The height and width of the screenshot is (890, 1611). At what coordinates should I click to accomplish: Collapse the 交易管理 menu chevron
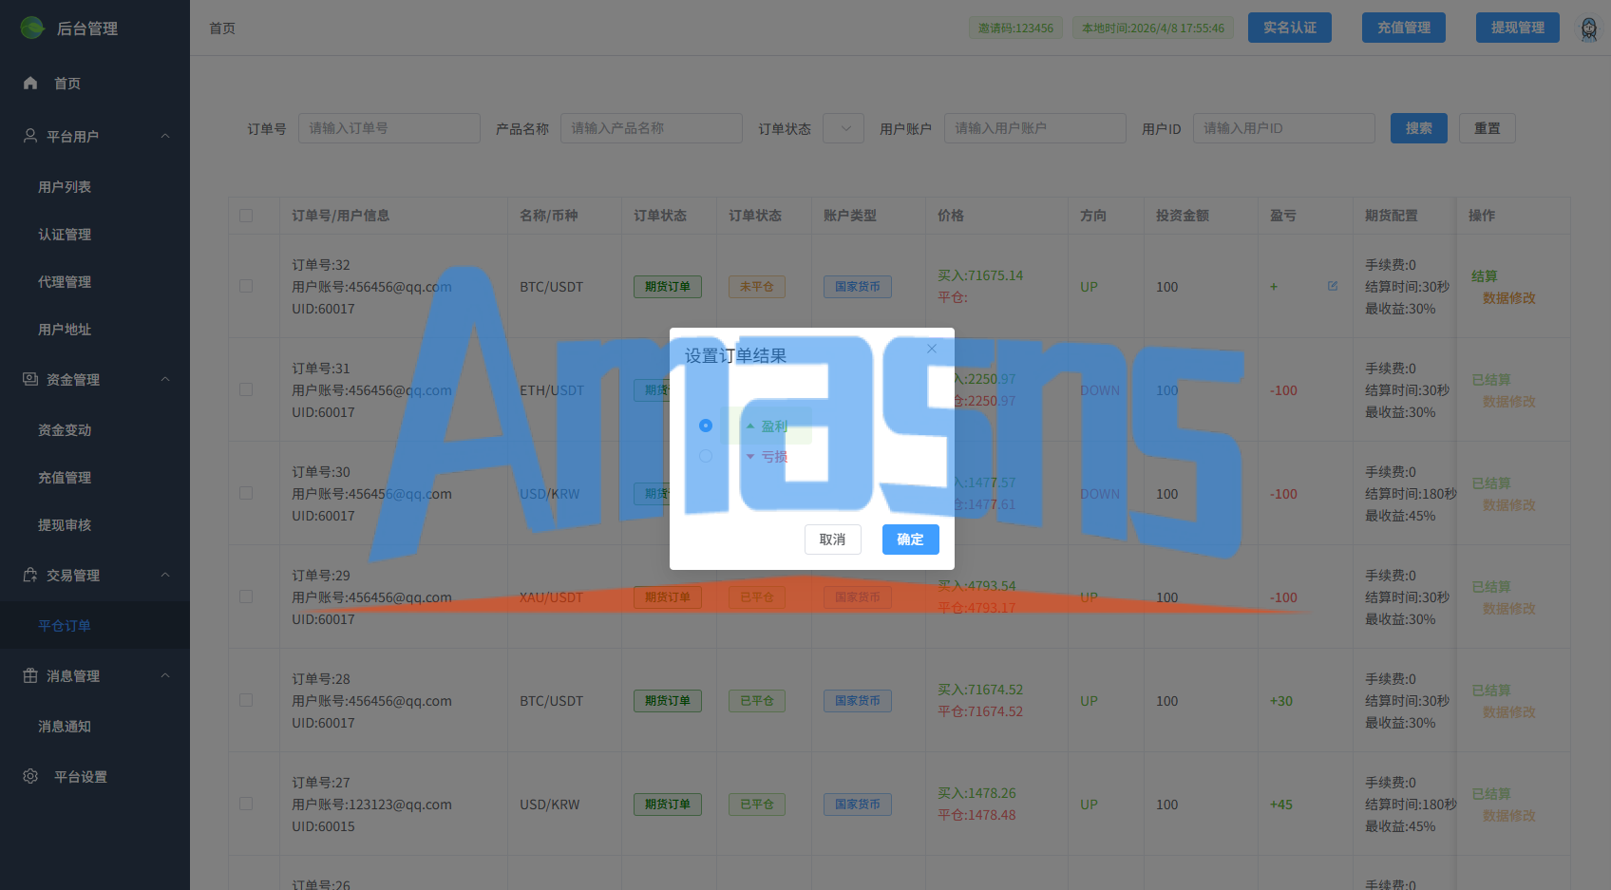tap(165, 575)
